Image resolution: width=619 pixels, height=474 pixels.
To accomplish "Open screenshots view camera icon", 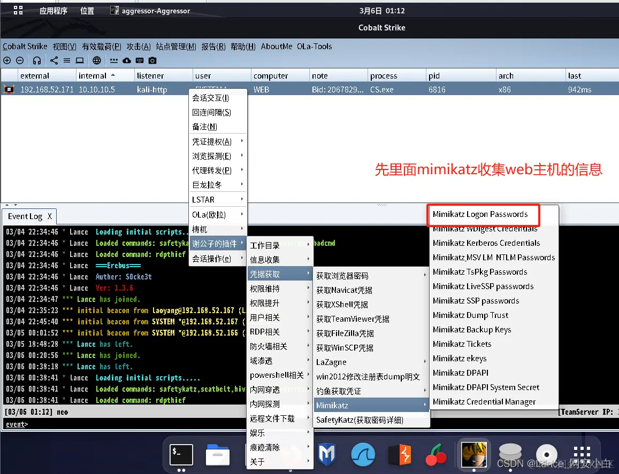I will point(152,60).
